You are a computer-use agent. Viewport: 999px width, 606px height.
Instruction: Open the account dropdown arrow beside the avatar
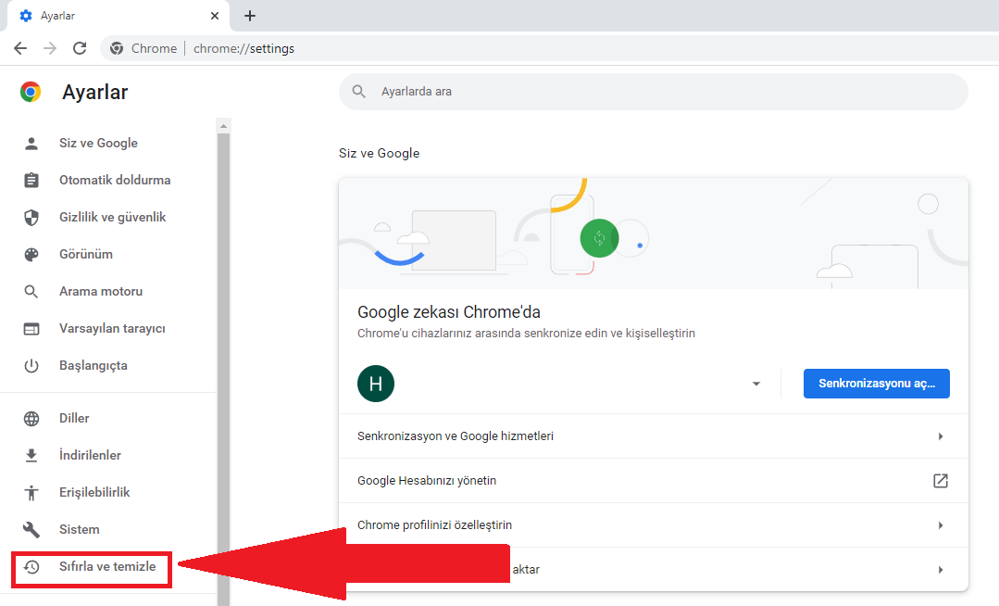coord(756,385)
